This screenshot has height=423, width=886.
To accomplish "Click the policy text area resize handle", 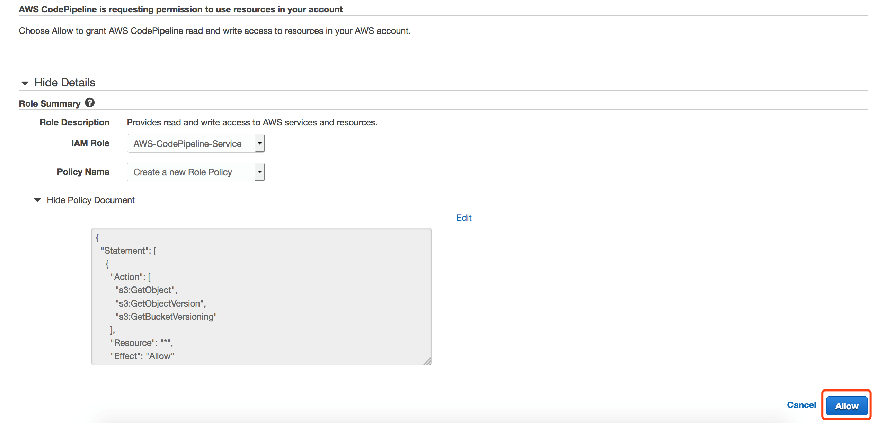I will click(x=427, y=361).
